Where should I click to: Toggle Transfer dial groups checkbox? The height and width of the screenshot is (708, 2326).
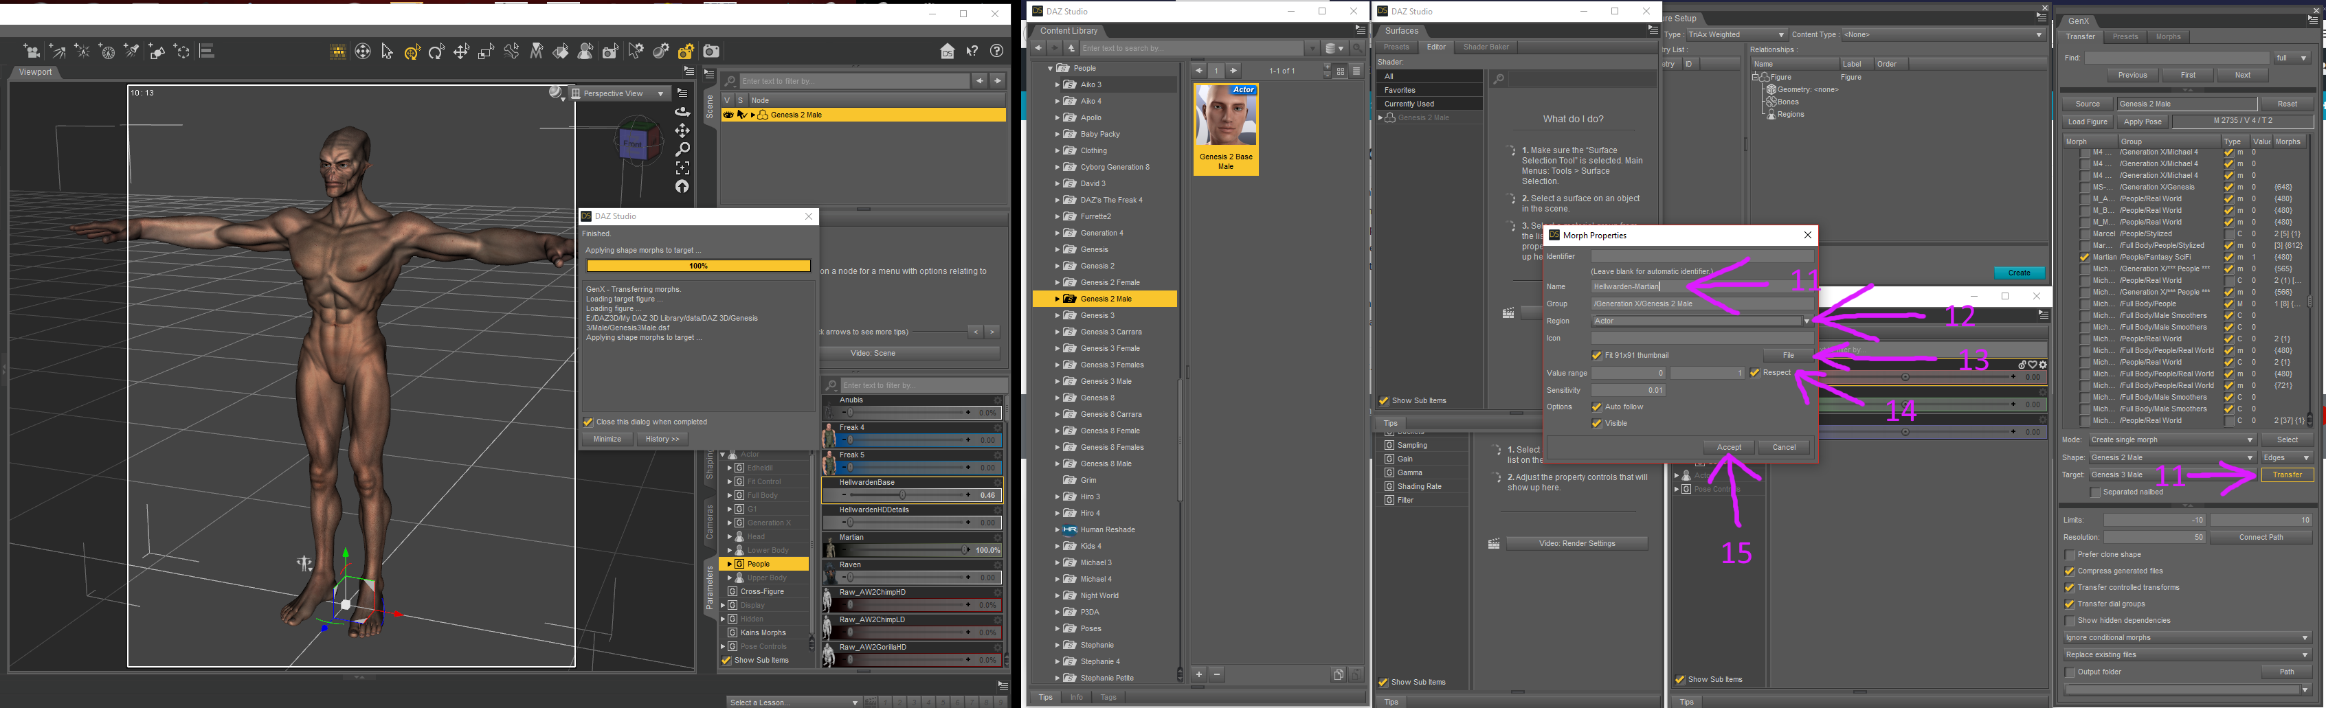pos(2070,604)
